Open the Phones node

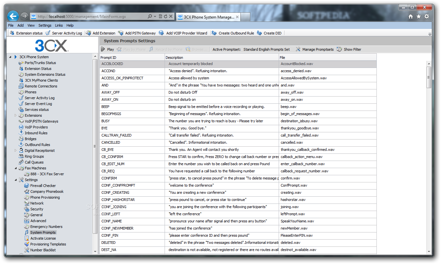point(30,92)
